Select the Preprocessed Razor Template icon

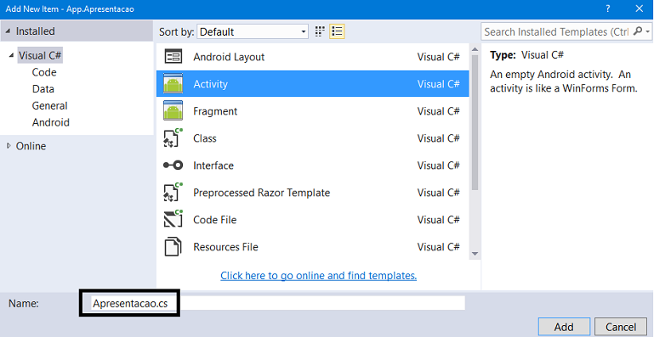pos(173,193)
